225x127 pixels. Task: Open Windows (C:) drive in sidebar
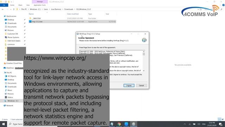pyautogui.click(x=13, y=101)
